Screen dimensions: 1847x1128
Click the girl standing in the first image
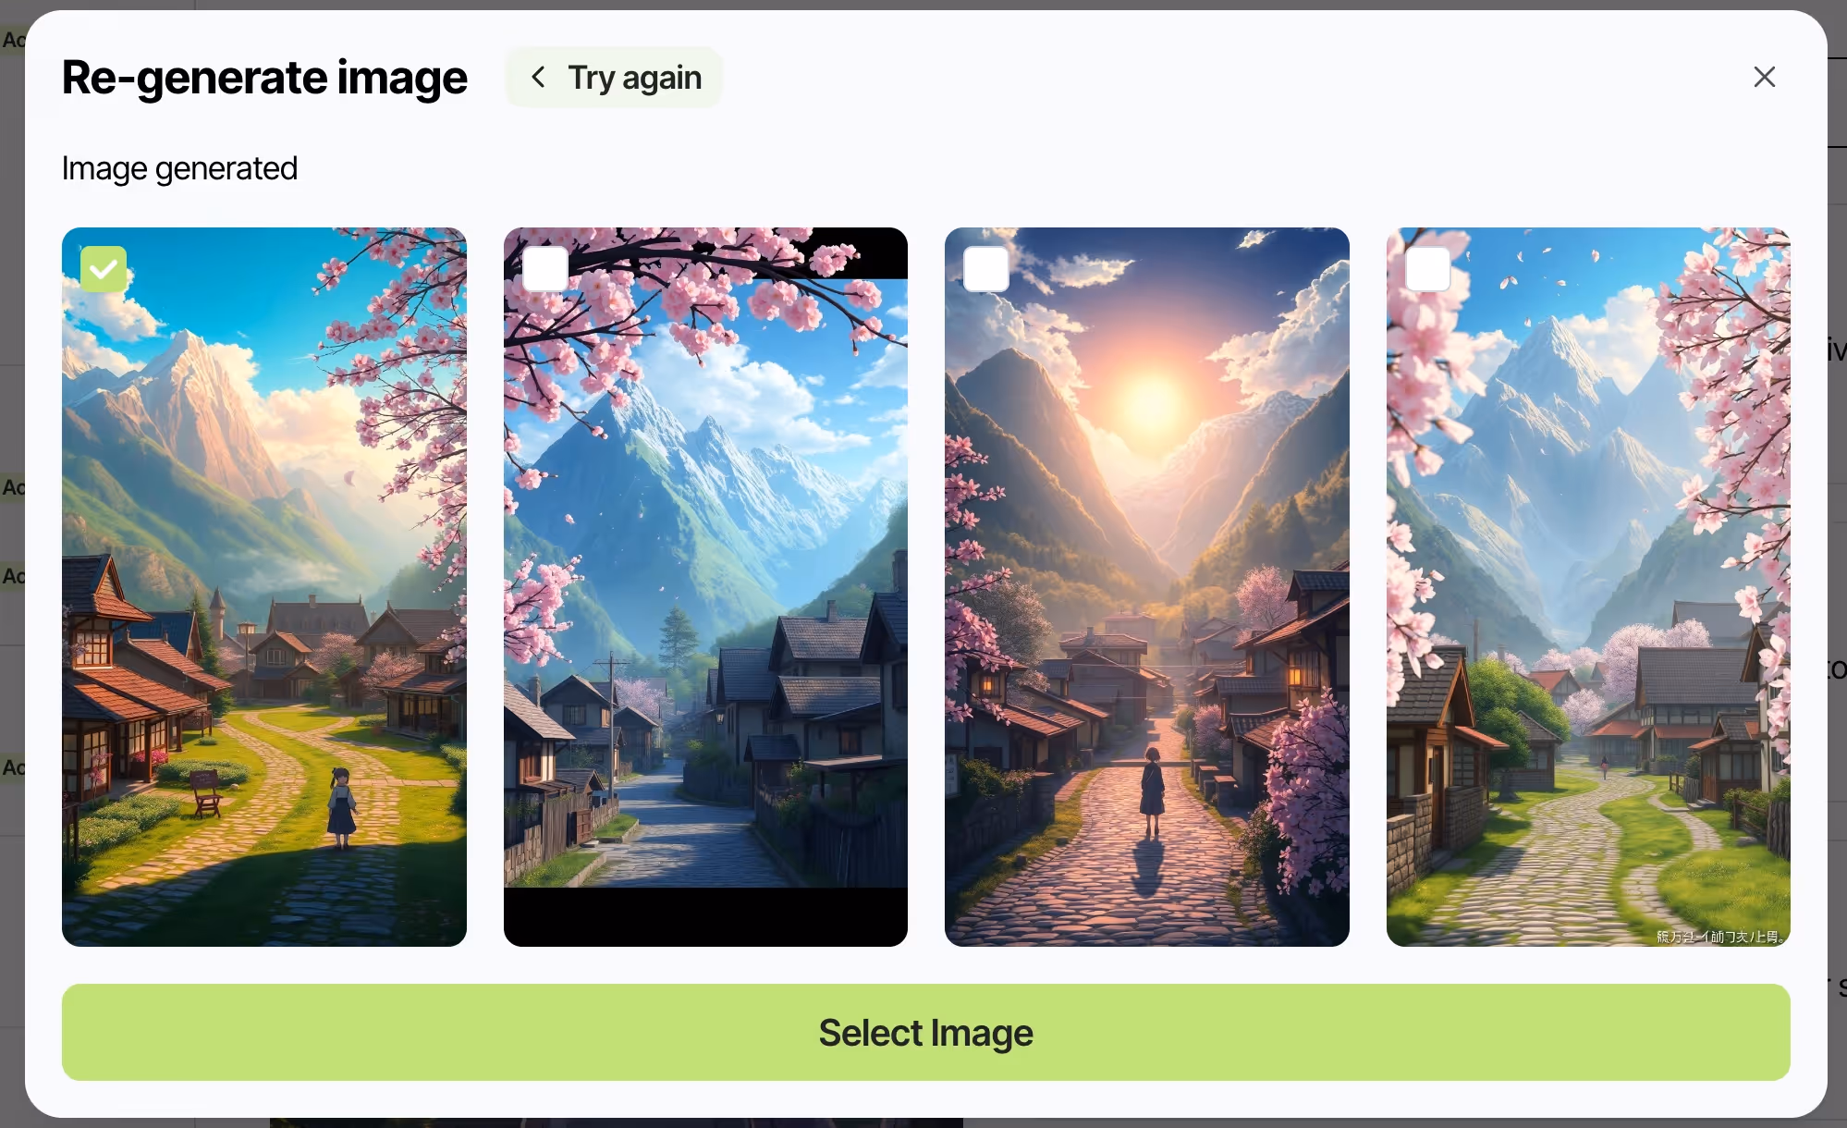(341, 808)
